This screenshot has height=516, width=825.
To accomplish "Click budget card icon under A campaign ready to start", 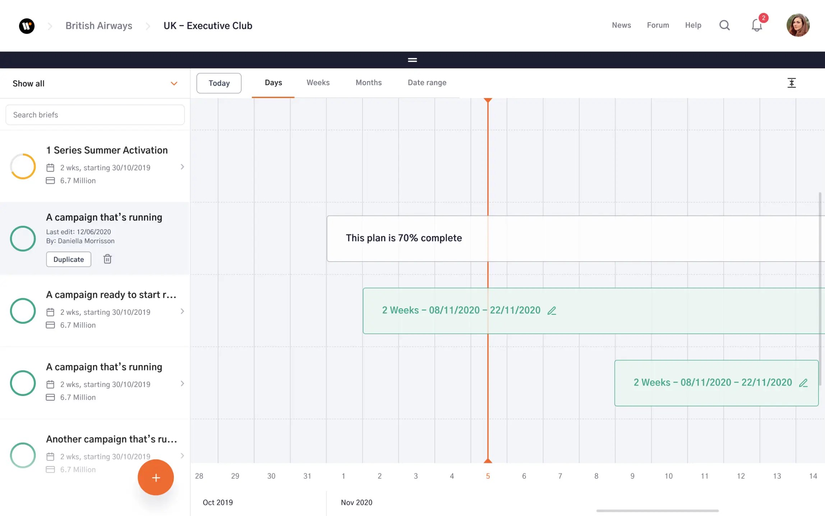I will [x=50, y=325].
